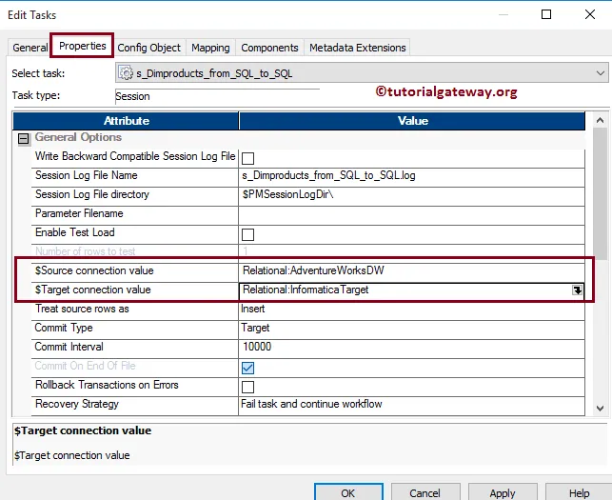612x500 pixels.
Task: Select the $Target connection value attribute
Action: 93,290
